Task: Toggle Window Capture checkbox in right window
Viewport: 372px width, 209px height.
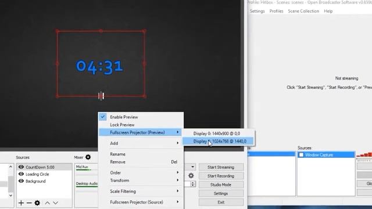Action: [x=301, y=155]
